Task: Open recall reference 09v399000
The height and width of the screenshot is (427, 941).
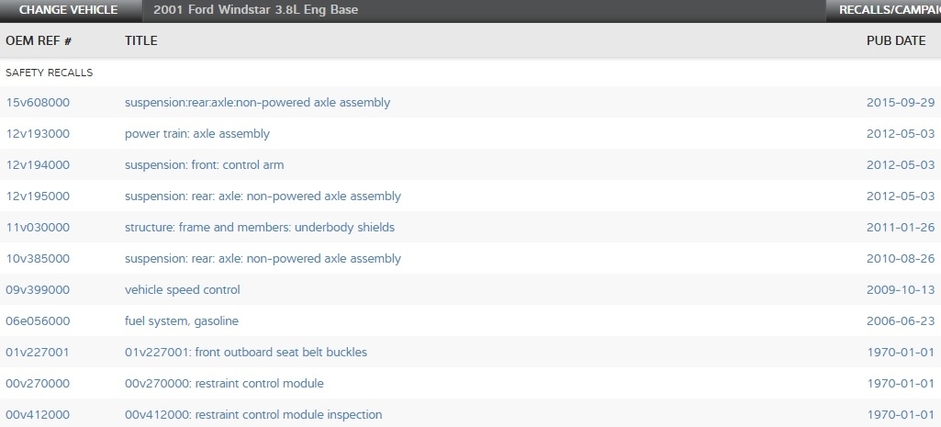Action: pos(38,290)
